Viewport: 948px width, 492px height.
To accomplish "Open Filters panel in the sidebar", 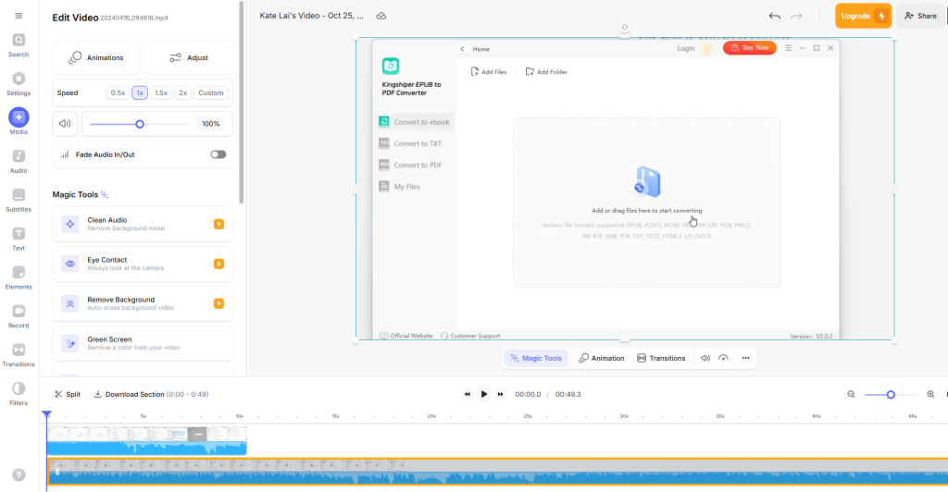I will [19, 393].
